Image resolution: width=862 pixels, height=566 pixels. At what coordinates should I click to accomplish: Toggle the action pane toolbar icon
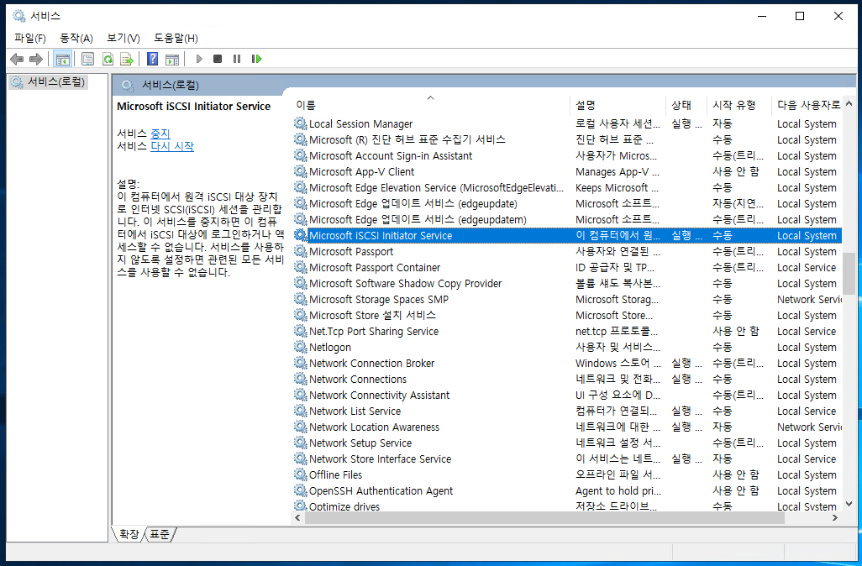coord(172,59)
